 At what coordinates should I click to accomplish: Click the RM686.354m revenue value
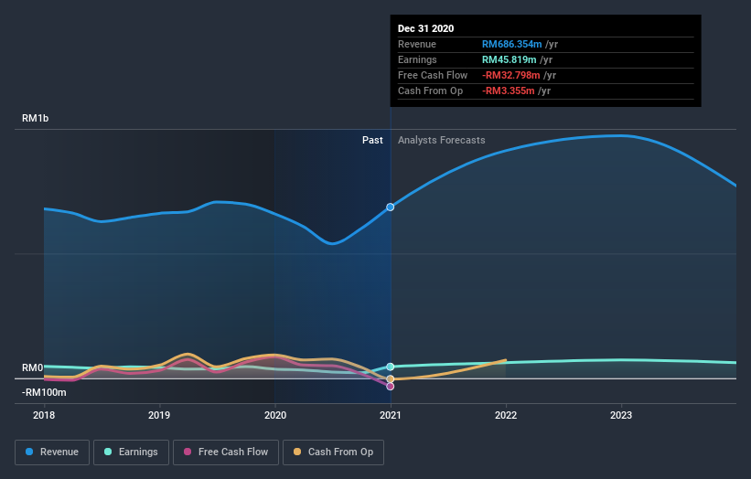click(512, 45)
